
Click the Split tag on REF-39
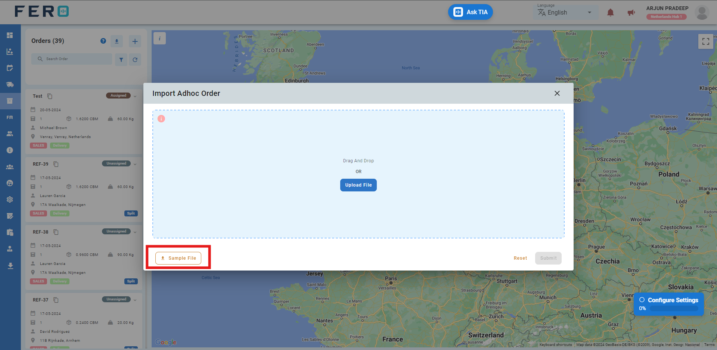click(x=131, y=213)
